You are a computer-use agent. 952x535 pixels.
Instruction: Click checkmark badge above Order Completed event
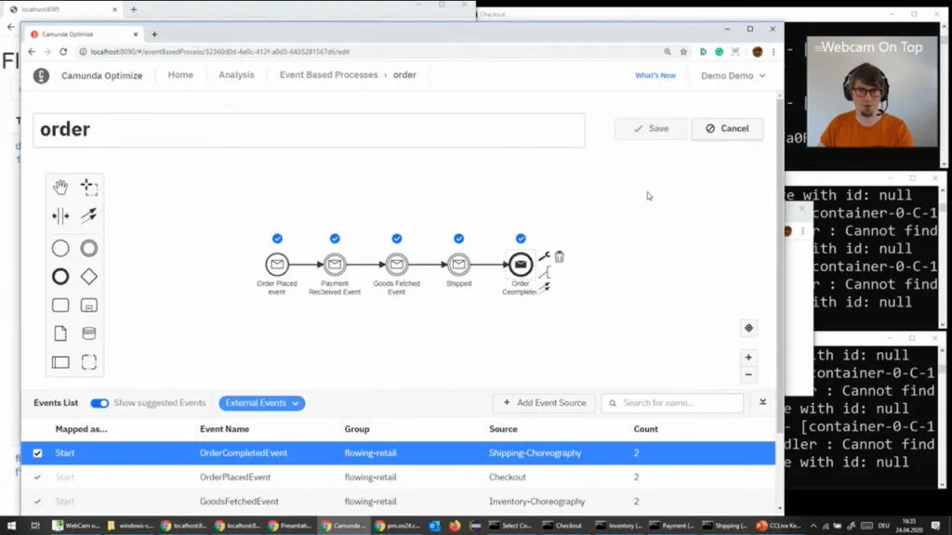[521, 239]
